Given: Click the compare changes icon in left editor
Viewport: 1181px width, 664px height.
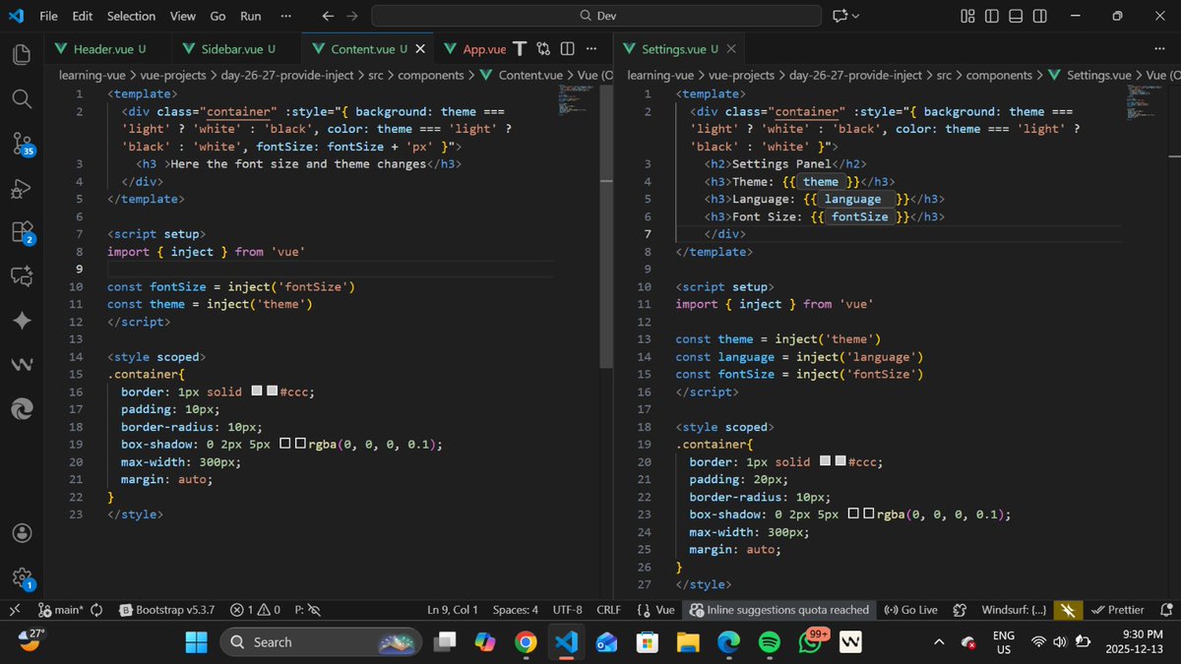Looking at the screenshot, I should point(543,48).
